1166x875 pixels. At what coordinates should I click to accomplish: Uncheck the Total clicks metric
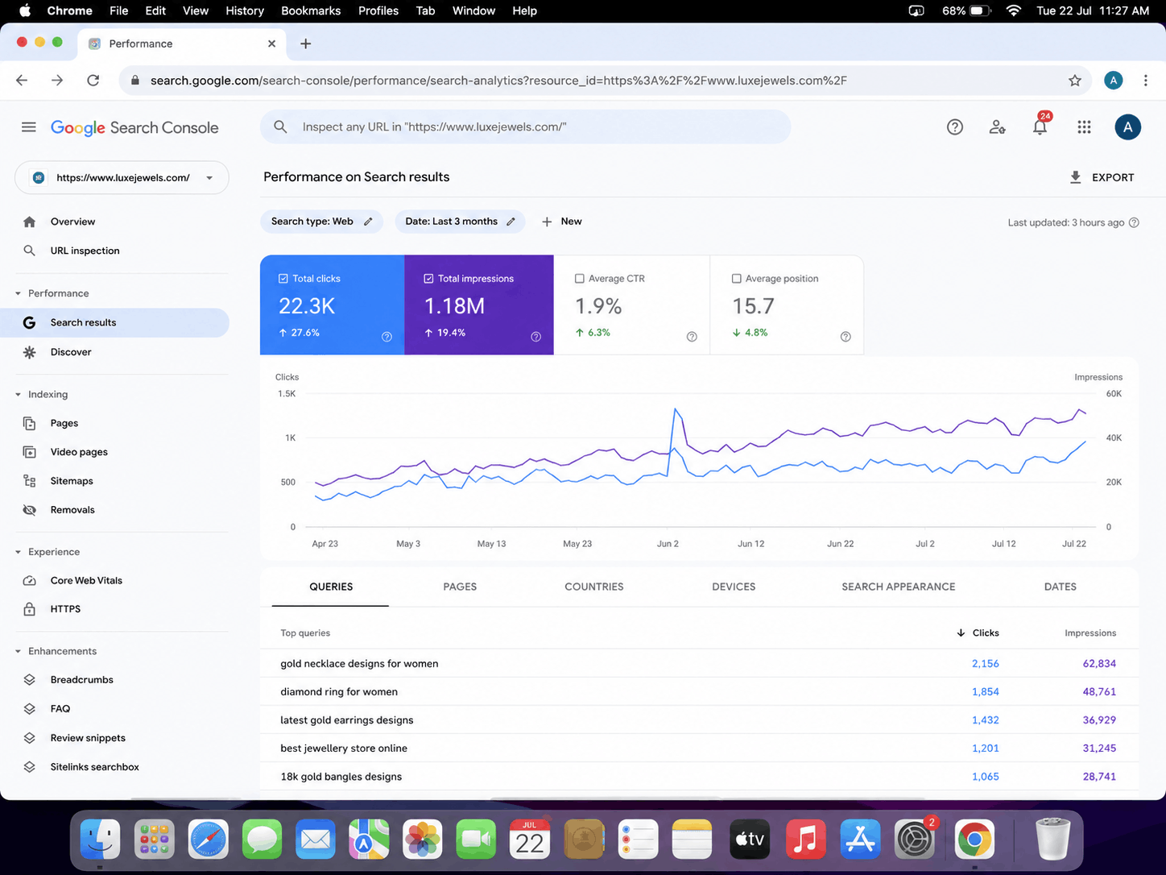click(283, 279)
